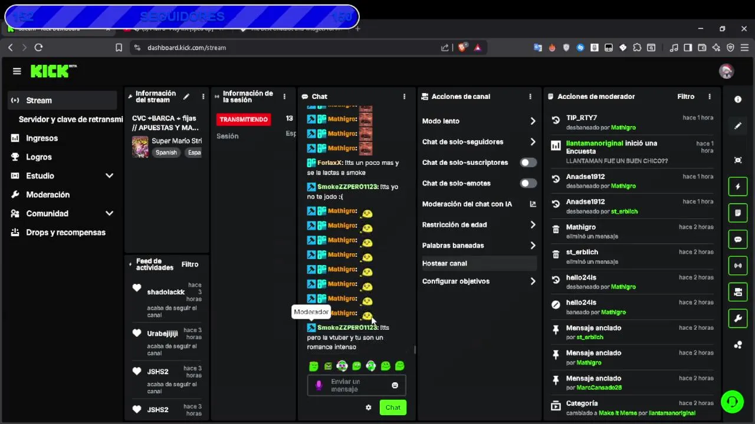The width and height of the screenshot is (755, 424).
Task: Expand the Estudio sidebar section
Action: (62, 175)
